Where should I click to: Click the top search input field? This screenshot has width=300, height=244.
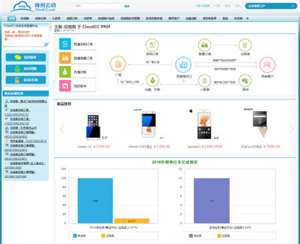(98, 6)
